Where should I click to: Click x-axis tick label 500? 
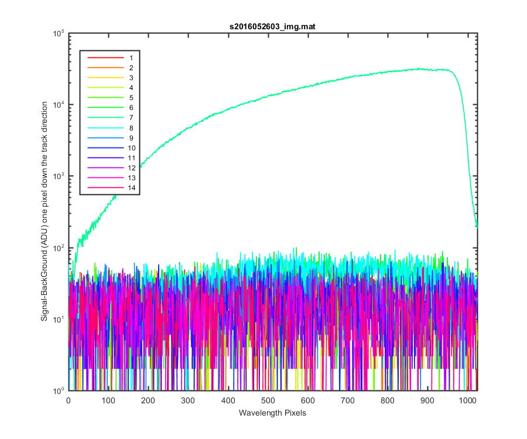pyautogui.click(x=268, y=400)
